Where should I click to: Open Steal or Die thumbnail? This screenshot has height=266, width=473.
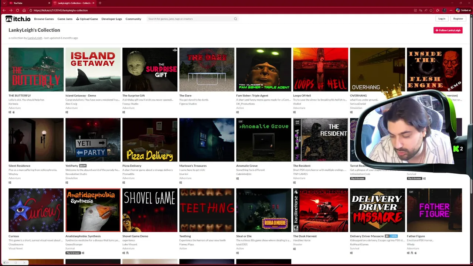(x=264, y=210)
